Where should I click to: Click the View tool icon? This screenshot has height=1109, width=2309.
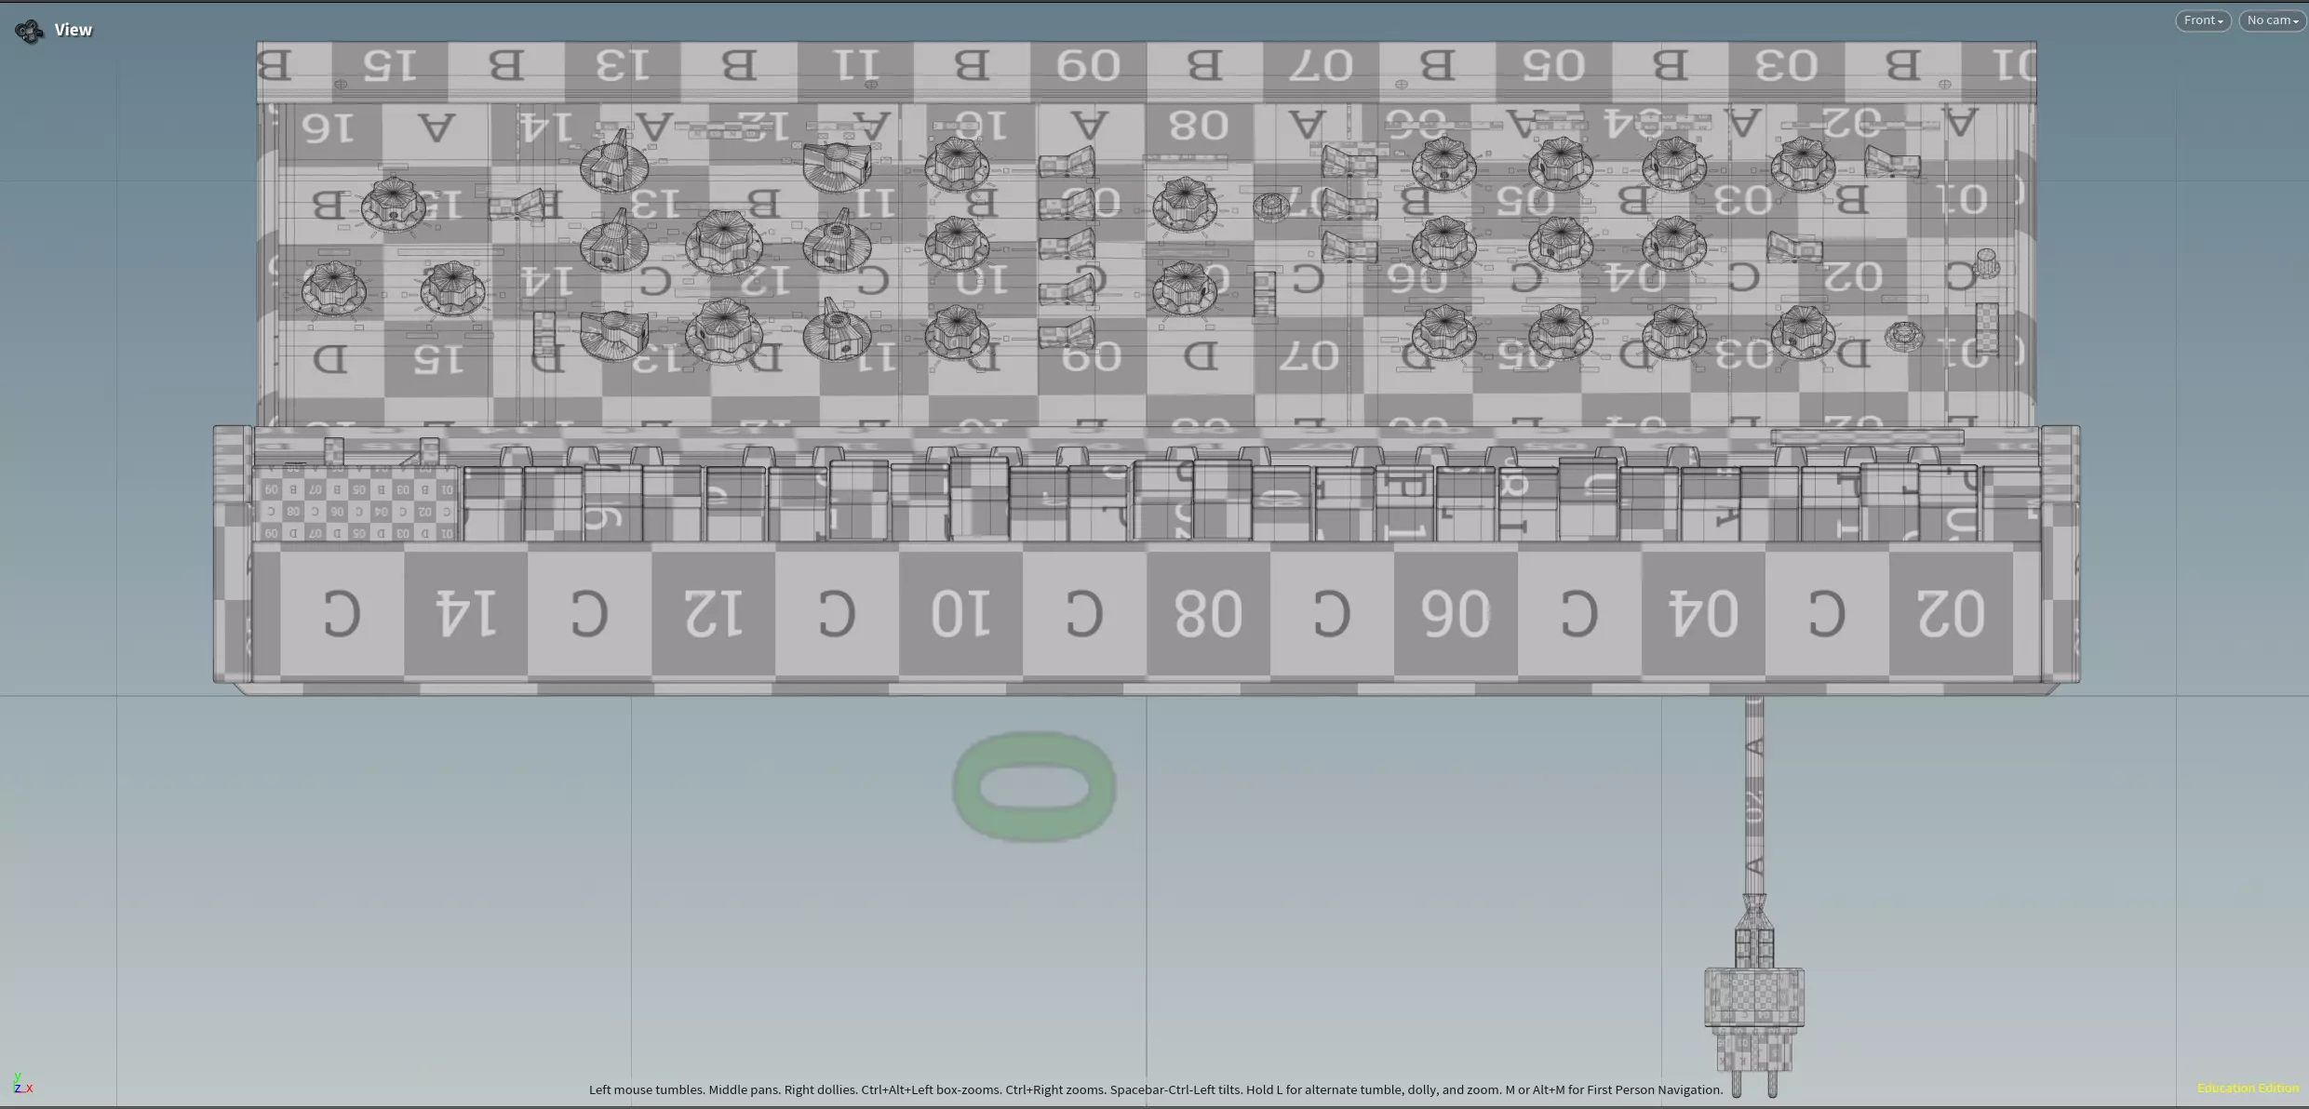pos(29,31)
